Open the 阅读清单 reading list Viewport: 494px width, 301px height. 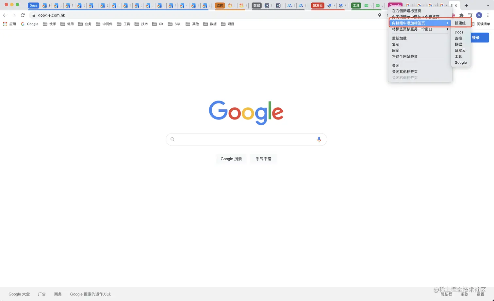tap(481, 24)
